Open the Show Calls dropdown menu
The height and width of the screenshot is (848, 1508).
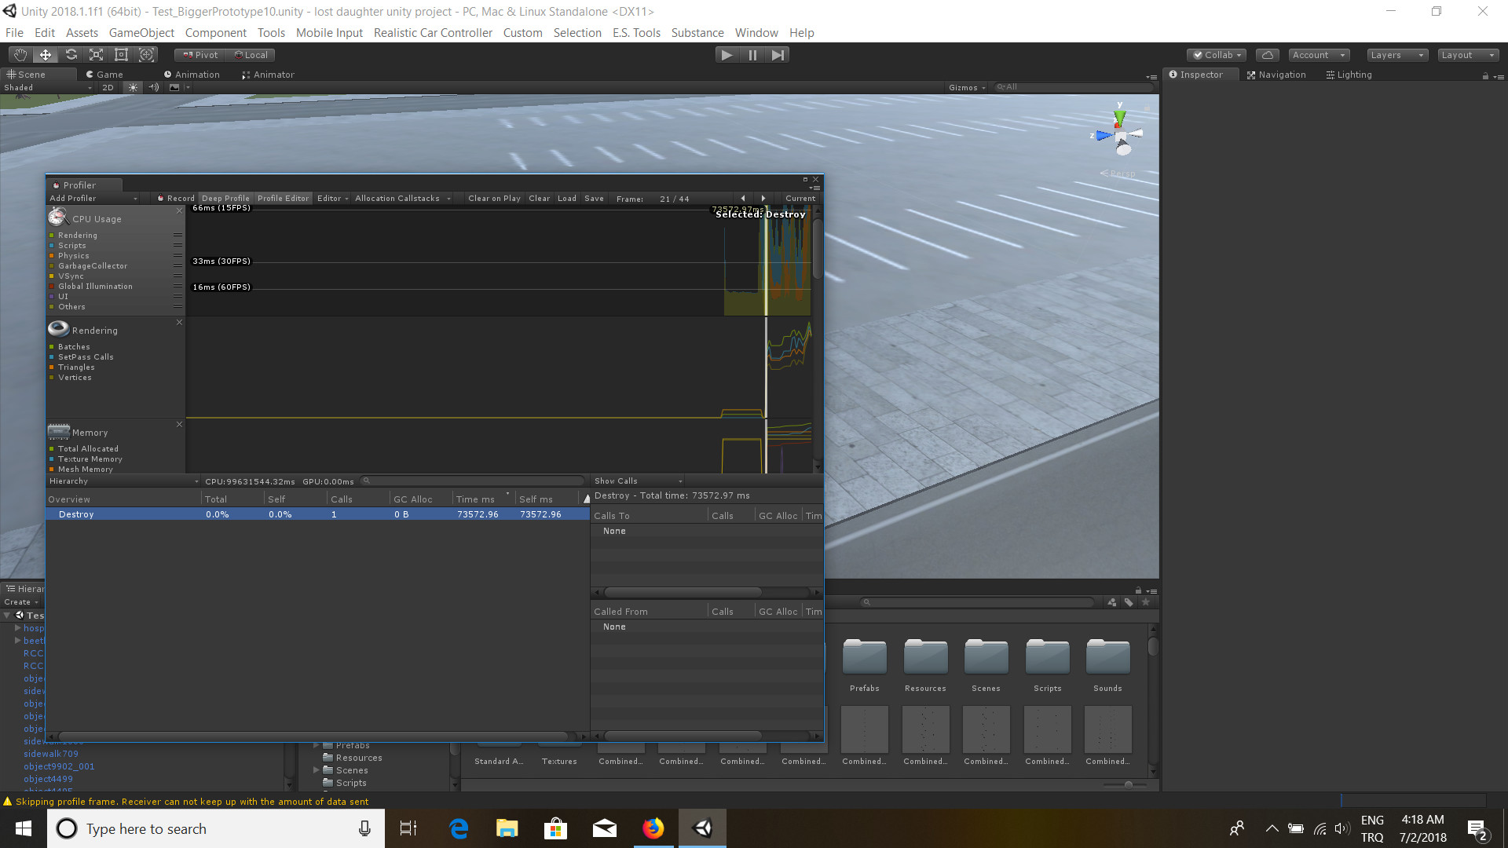point(635,481)
